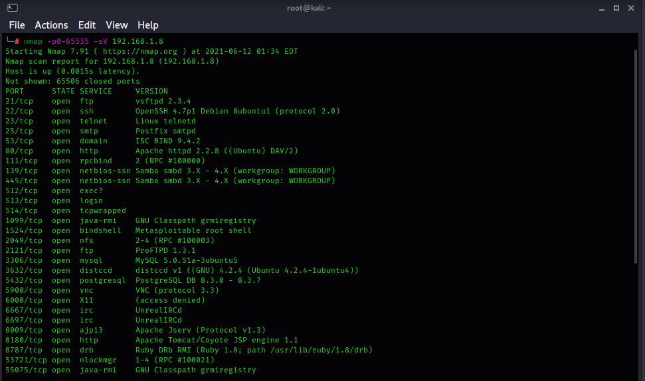This screenshot has height=381, width=645.
Task: Open the Help menu
Action: tap(148, 25)
